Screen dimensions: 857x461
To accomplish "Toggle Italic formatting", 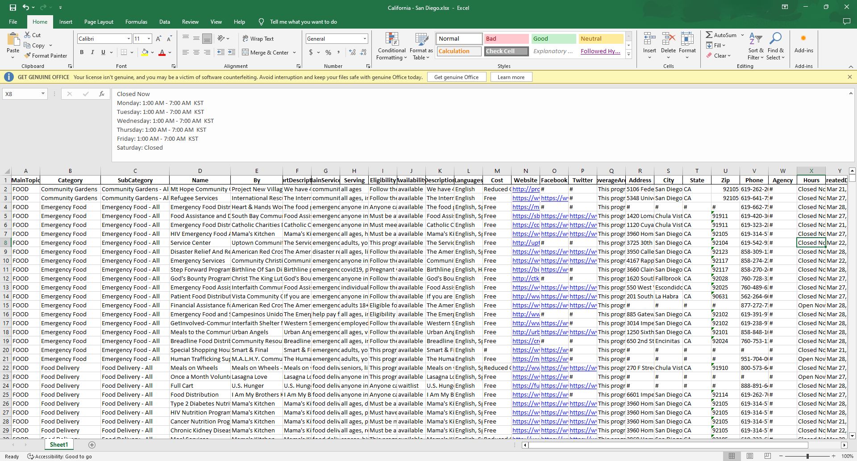I will click(92, 53).
